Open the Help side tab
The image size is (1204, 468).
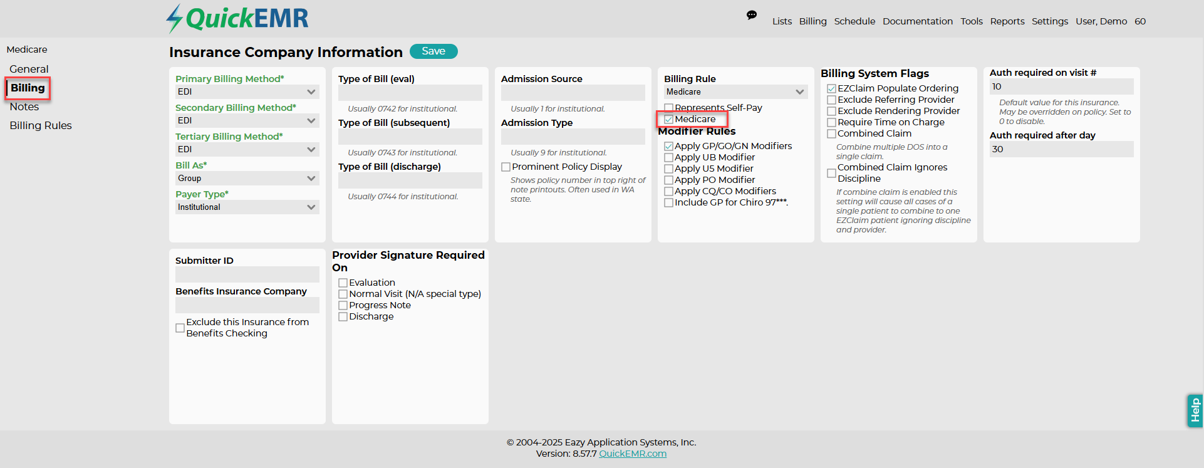(x=1195, y=411)
